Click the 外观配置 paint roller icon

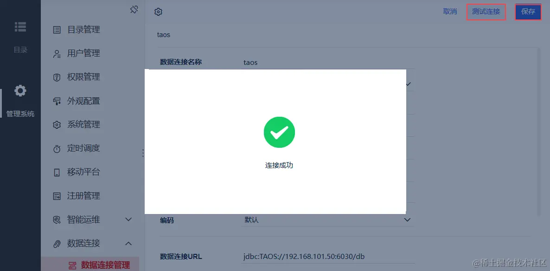pos(57,101)
